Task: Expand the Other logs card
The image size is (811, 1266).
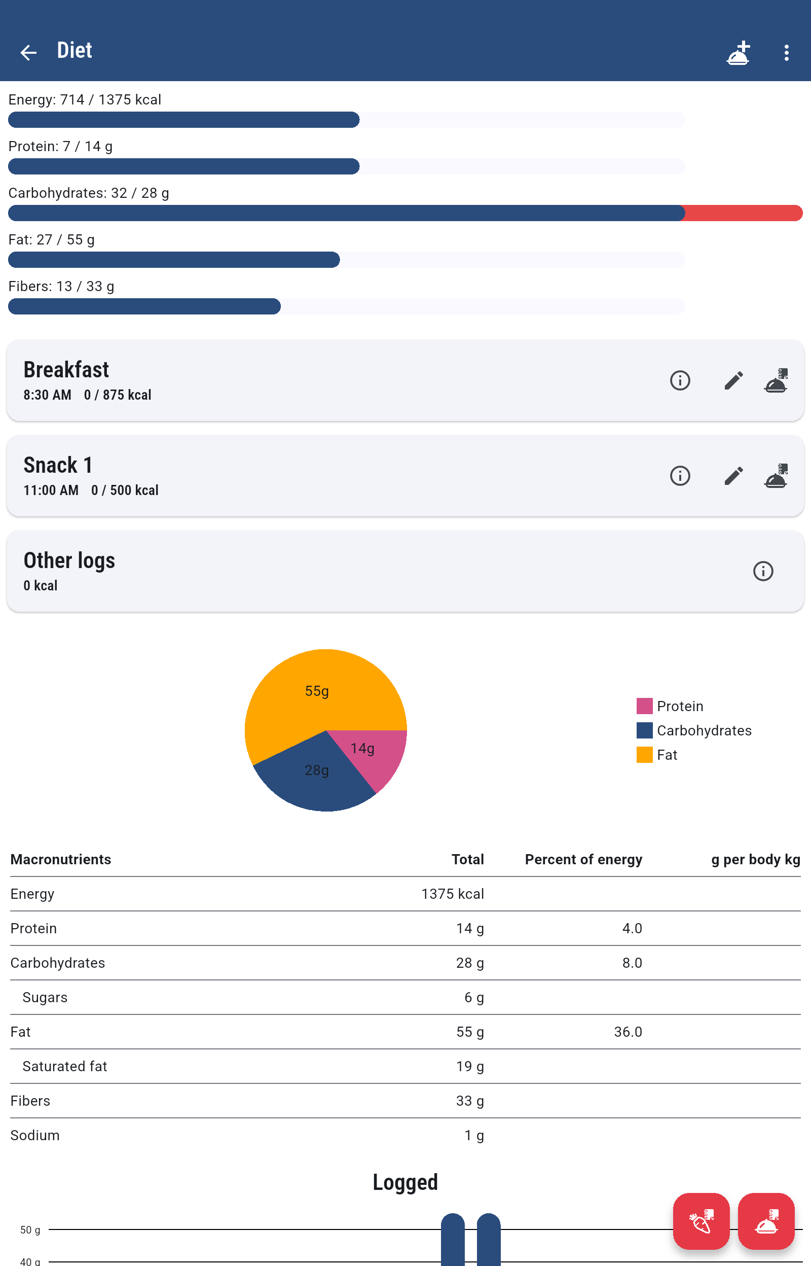Action: point(368,571)
